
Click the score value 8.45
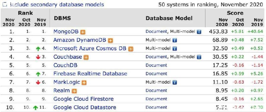(221, 99)
